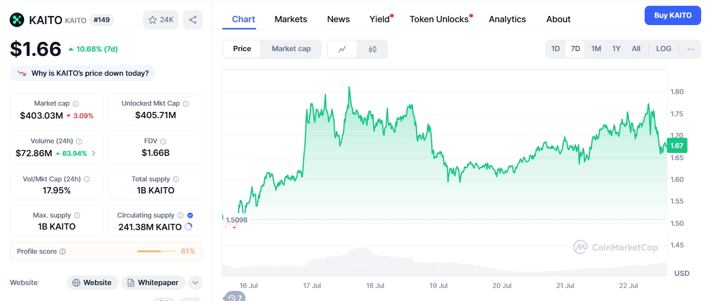Switch to the Markets tab
The image size is (706, 301).
(290, 19)
